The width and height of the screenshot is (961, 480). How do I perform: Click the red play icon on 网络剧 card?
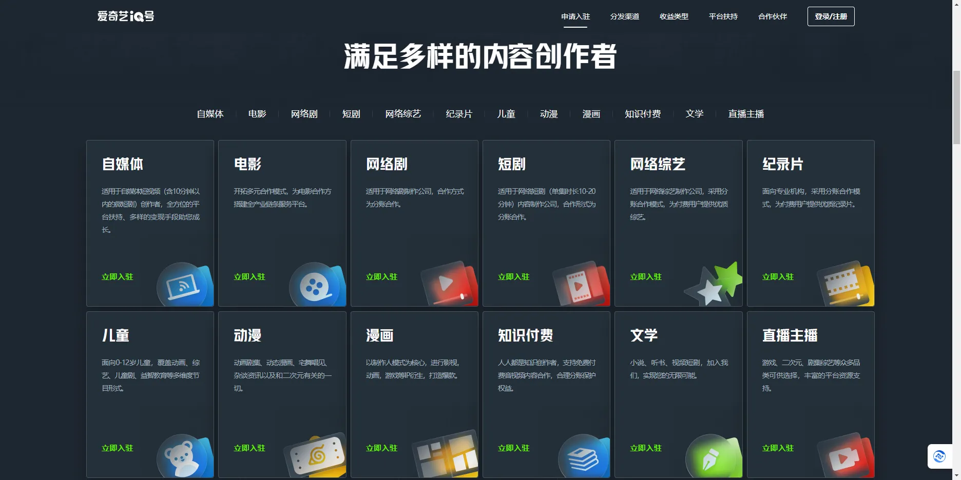pyautogui.click(x=449, y=284)
